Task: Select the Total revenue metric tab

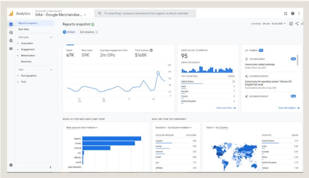Action: (x=143, y=53)
